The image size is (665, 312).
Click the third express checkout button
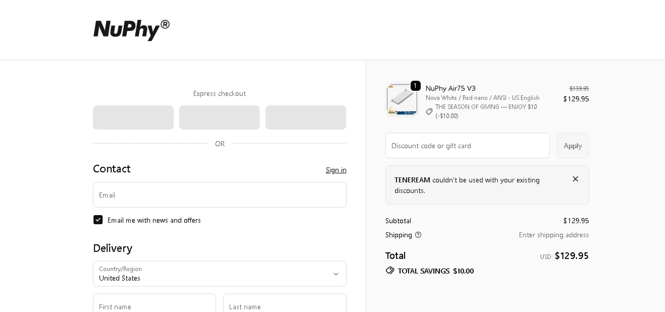click(306, 117)
